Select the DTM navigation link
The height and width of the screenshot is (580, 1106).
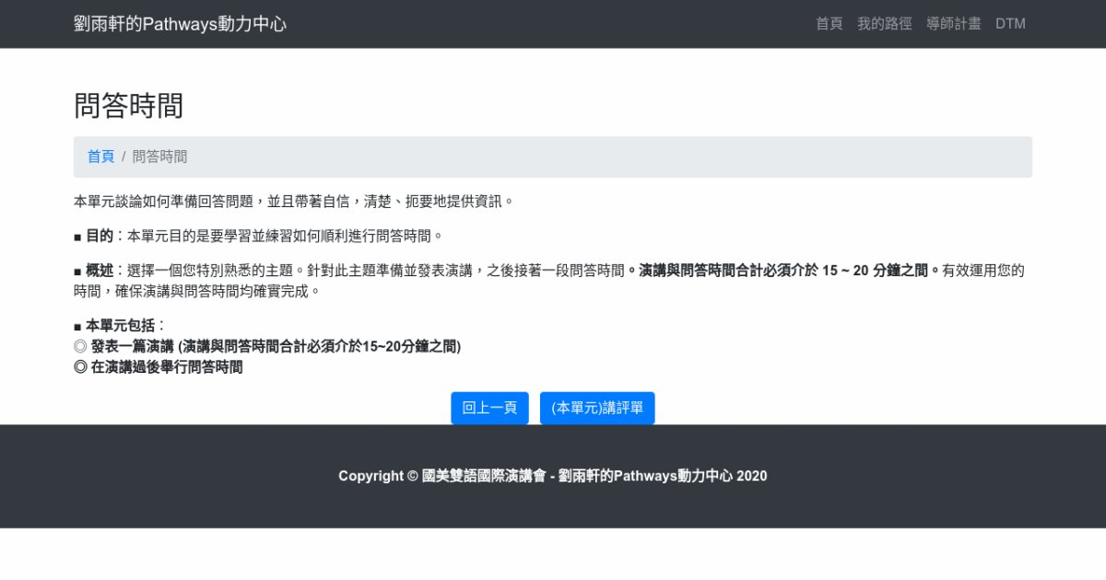click(1010, 24)
